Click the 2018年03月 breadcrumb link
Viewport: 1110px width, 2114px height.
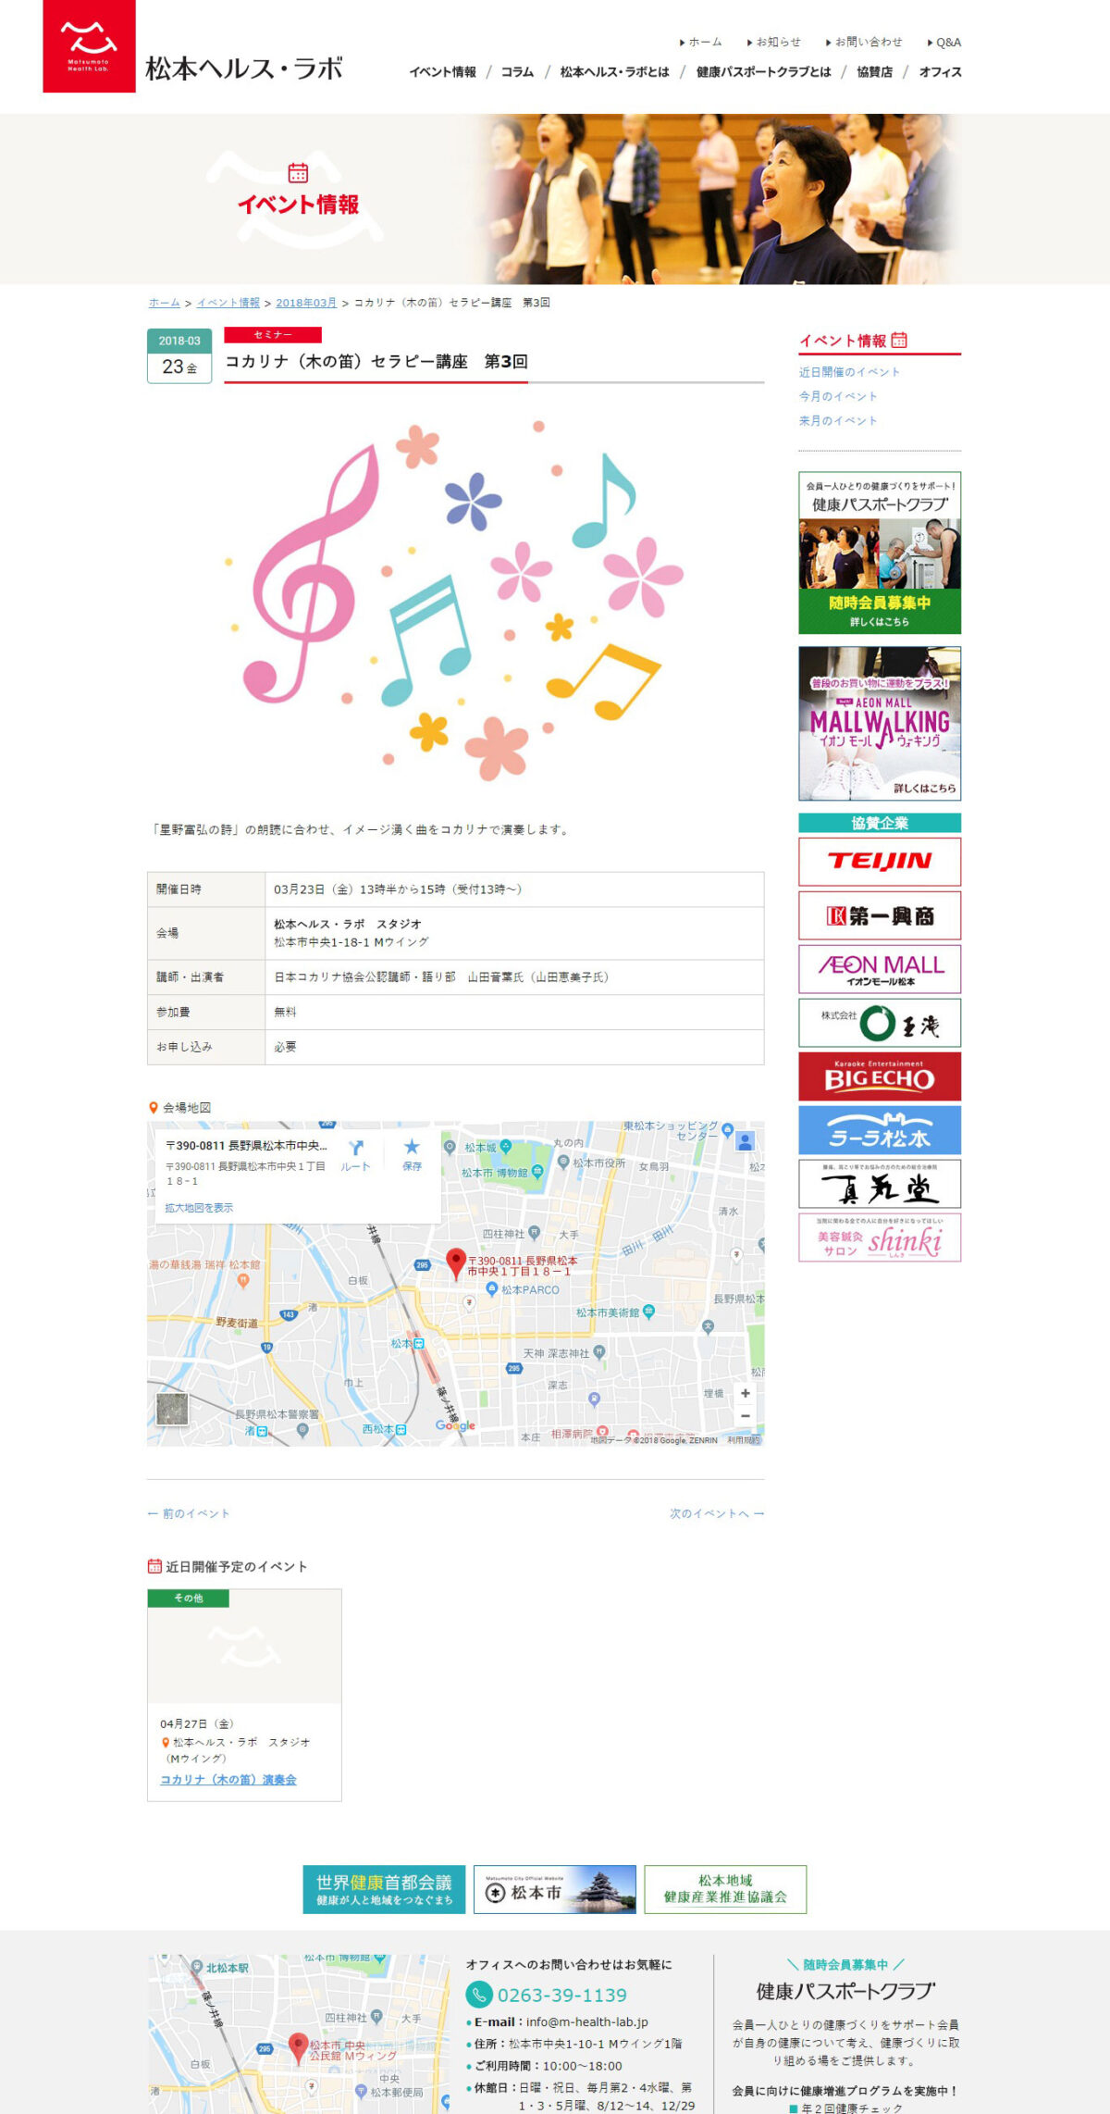[x=306, y=303]
